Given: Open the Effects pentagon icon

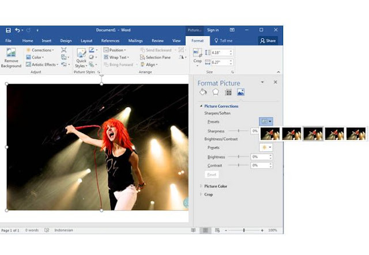Looking at the screenshot, I should pos(216,92).
